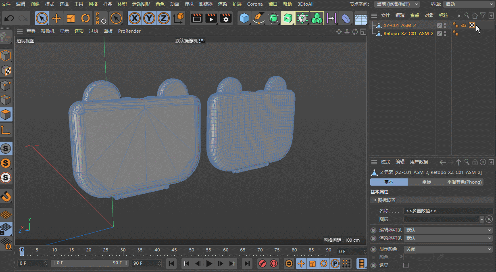Select the Move tool in the top toolbar
This screenshot has height=272, width=496.
click(x=56, y=18)
